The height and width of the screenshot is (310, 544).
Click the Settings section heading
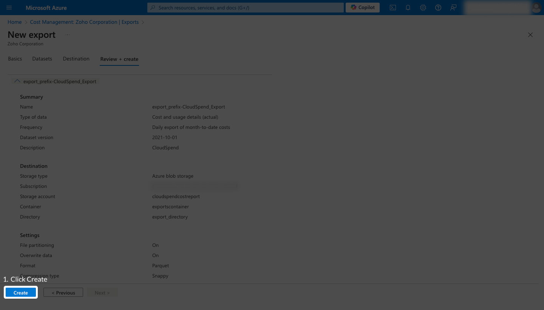(30, 235)
